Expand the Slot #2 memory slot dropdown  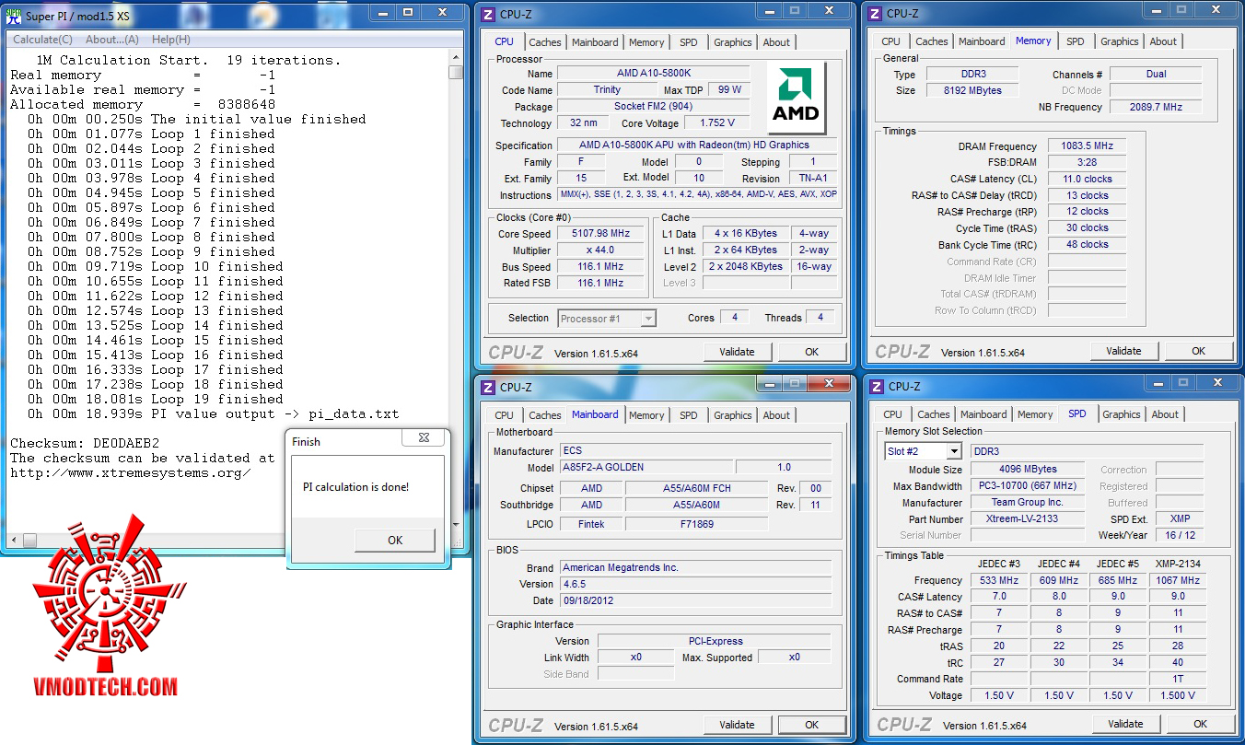tap(953, 451)
